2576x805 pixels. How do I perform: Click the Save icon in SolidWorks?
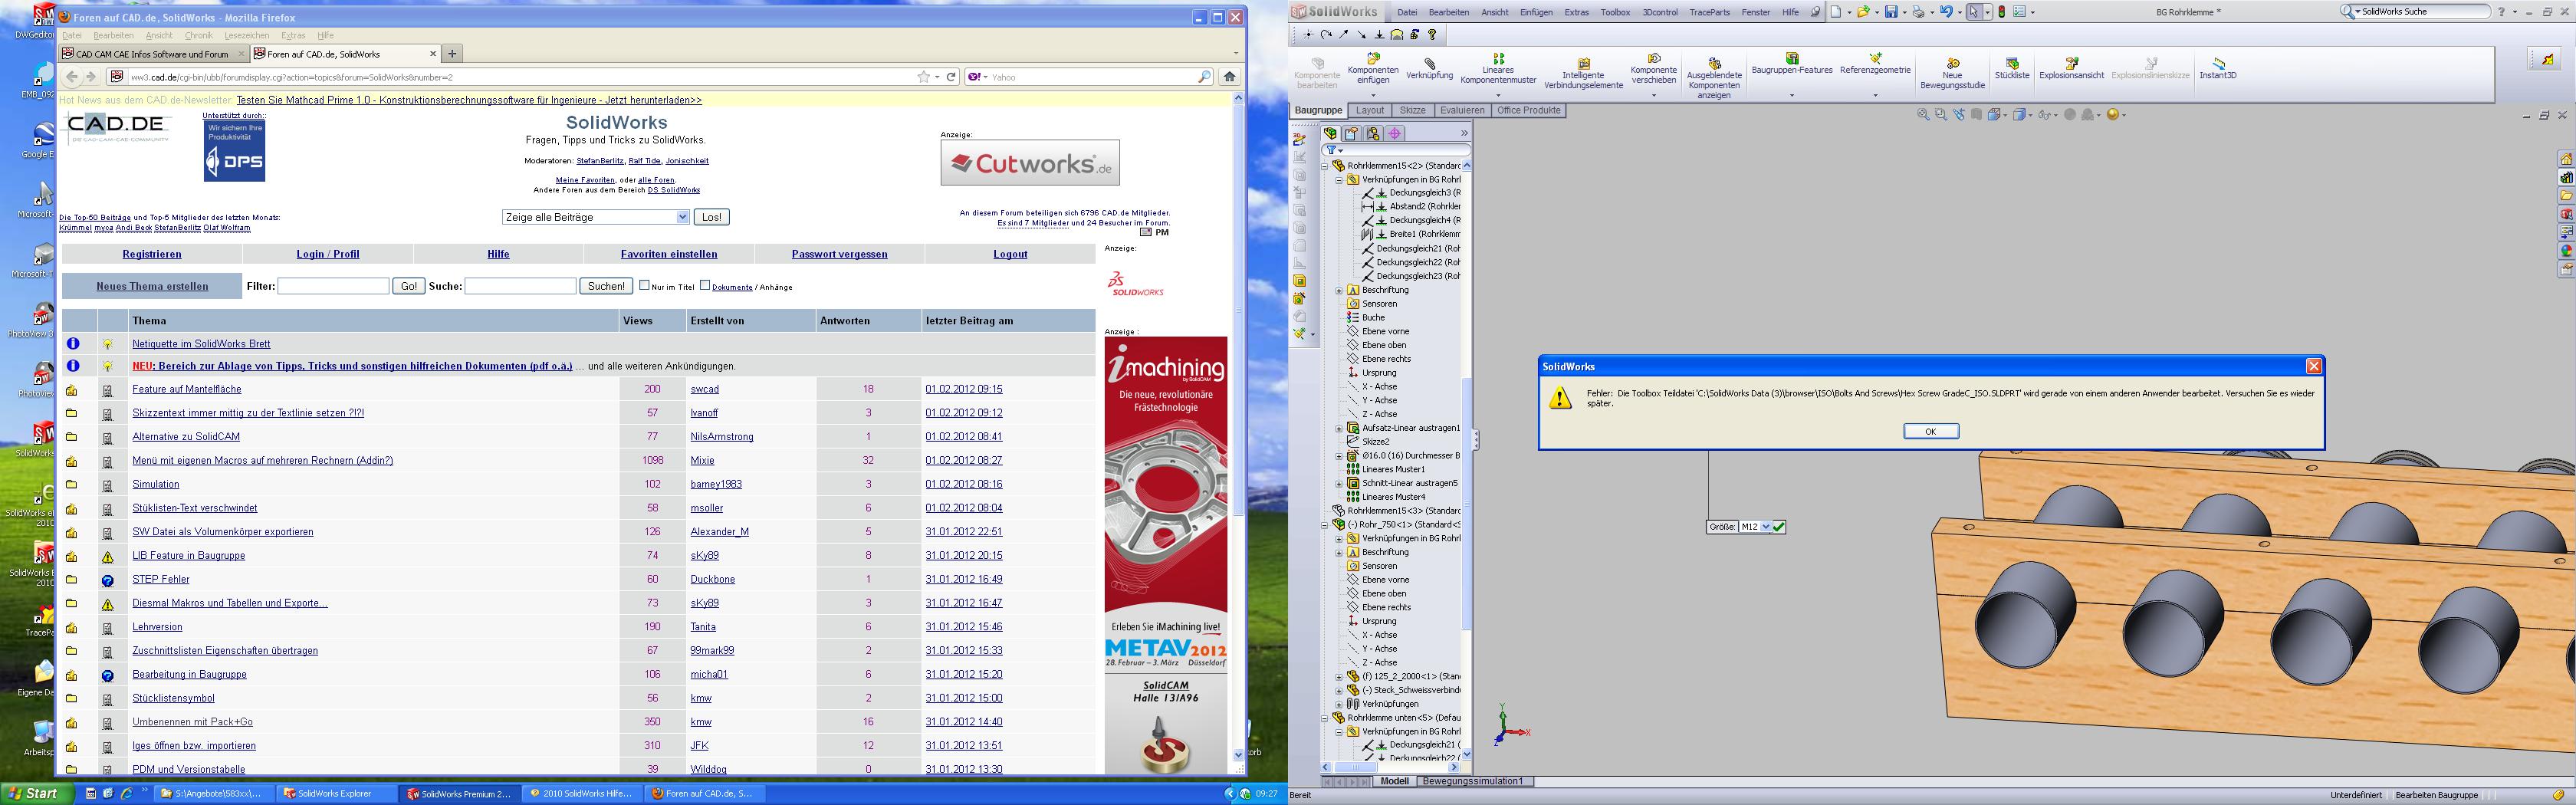click(1891, 12)
